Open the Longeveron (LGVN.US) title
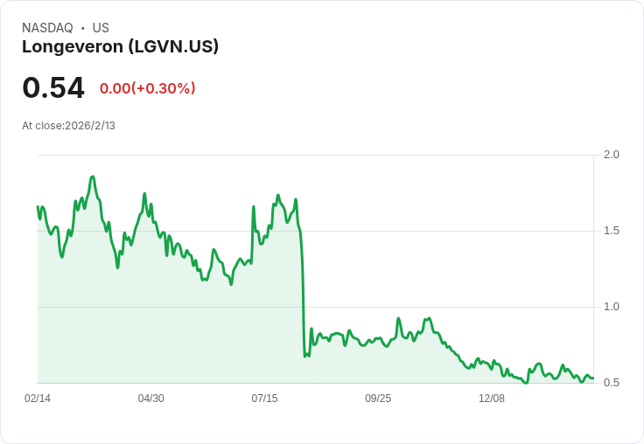This screenshot has width=644, height=444. (120, 46)
